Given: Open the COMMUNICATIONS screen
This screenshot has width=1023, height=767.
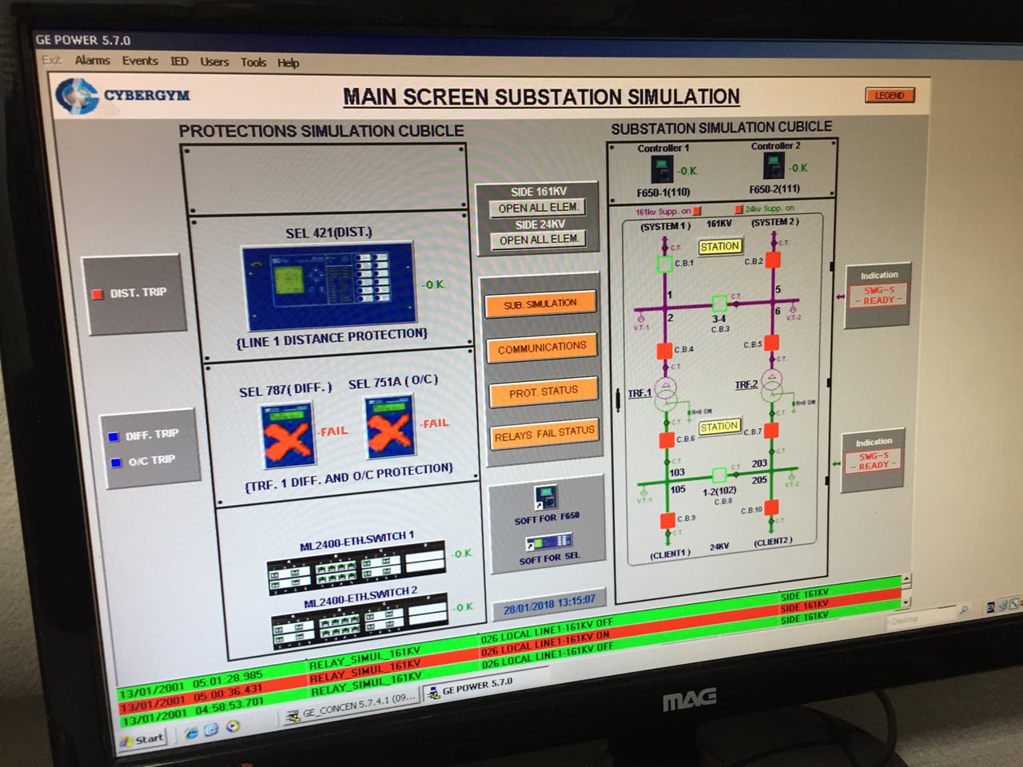Looking at the screenshot, I should pos(542,348).
